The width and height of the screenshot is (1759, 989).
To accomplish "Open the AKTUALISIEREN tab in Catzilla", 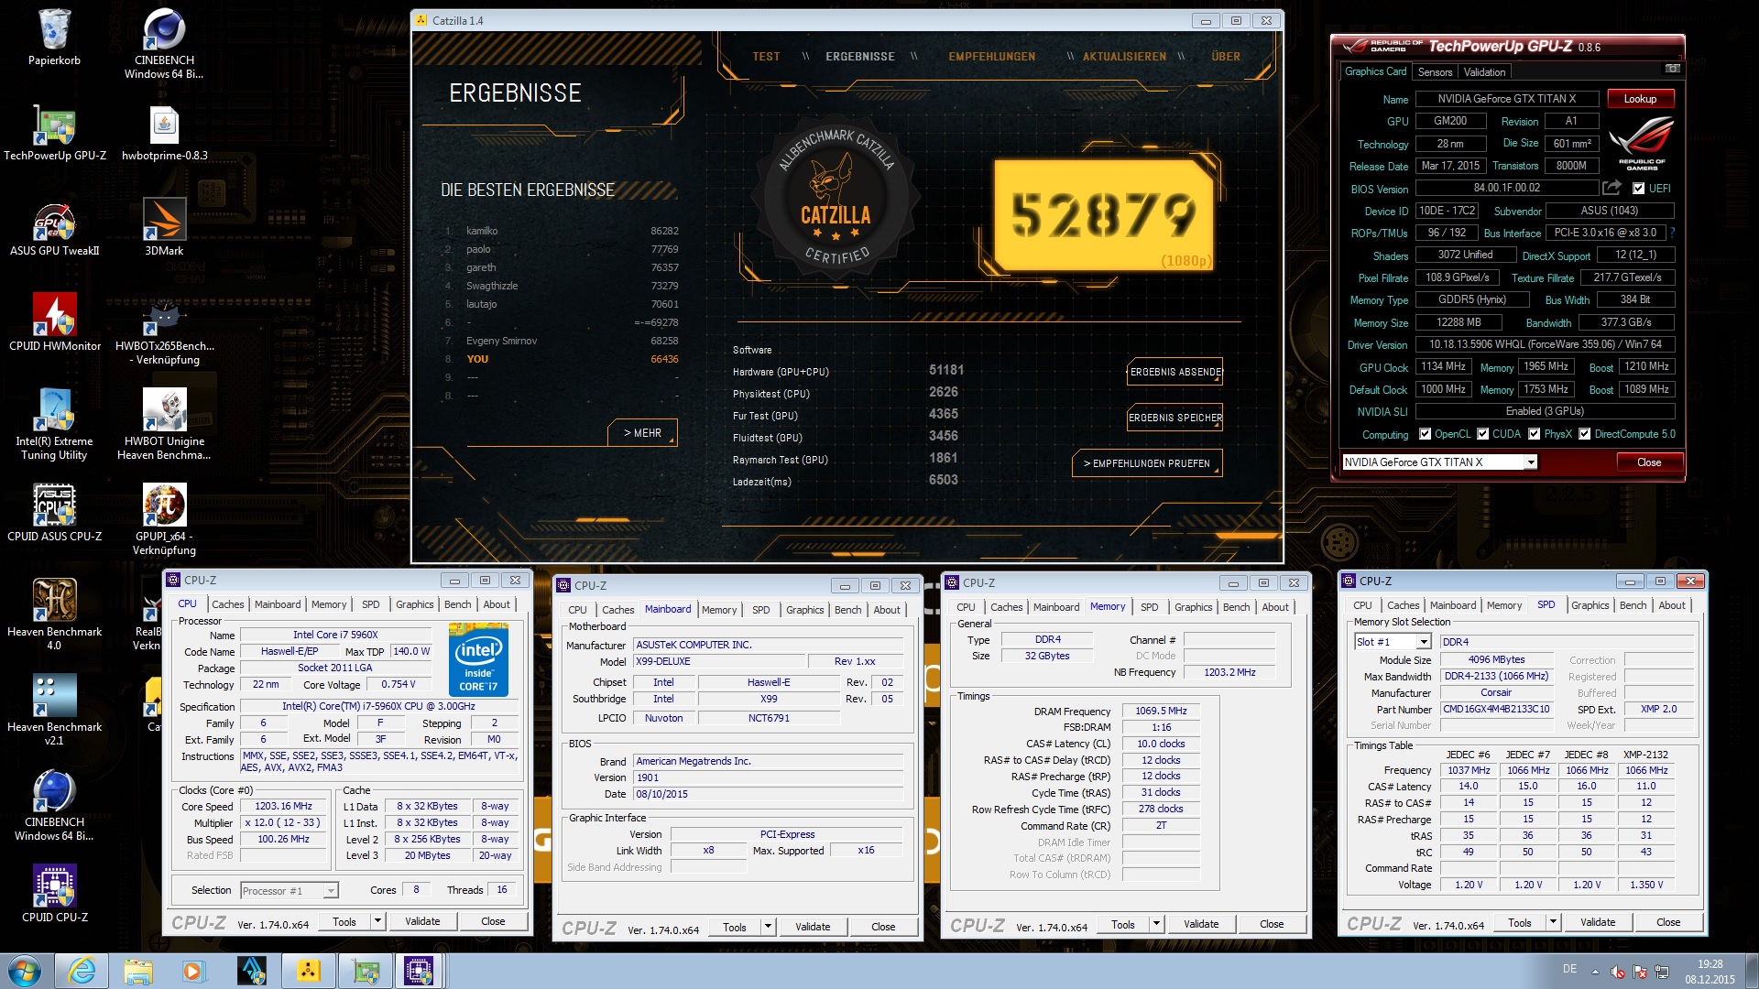I will point(1124,57).
